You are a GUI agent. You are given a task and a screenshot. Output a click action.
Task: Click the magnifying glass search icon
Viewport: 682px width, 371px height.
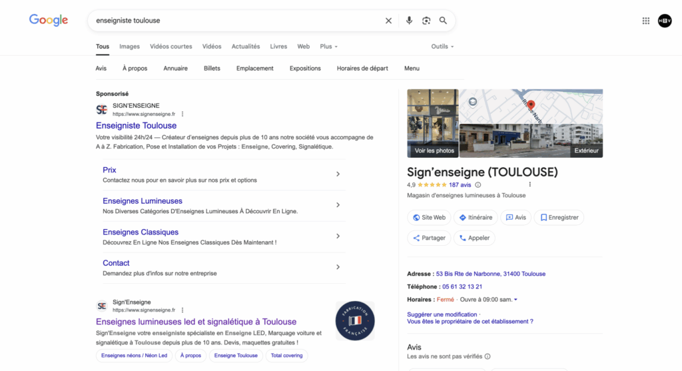[443, 21]
